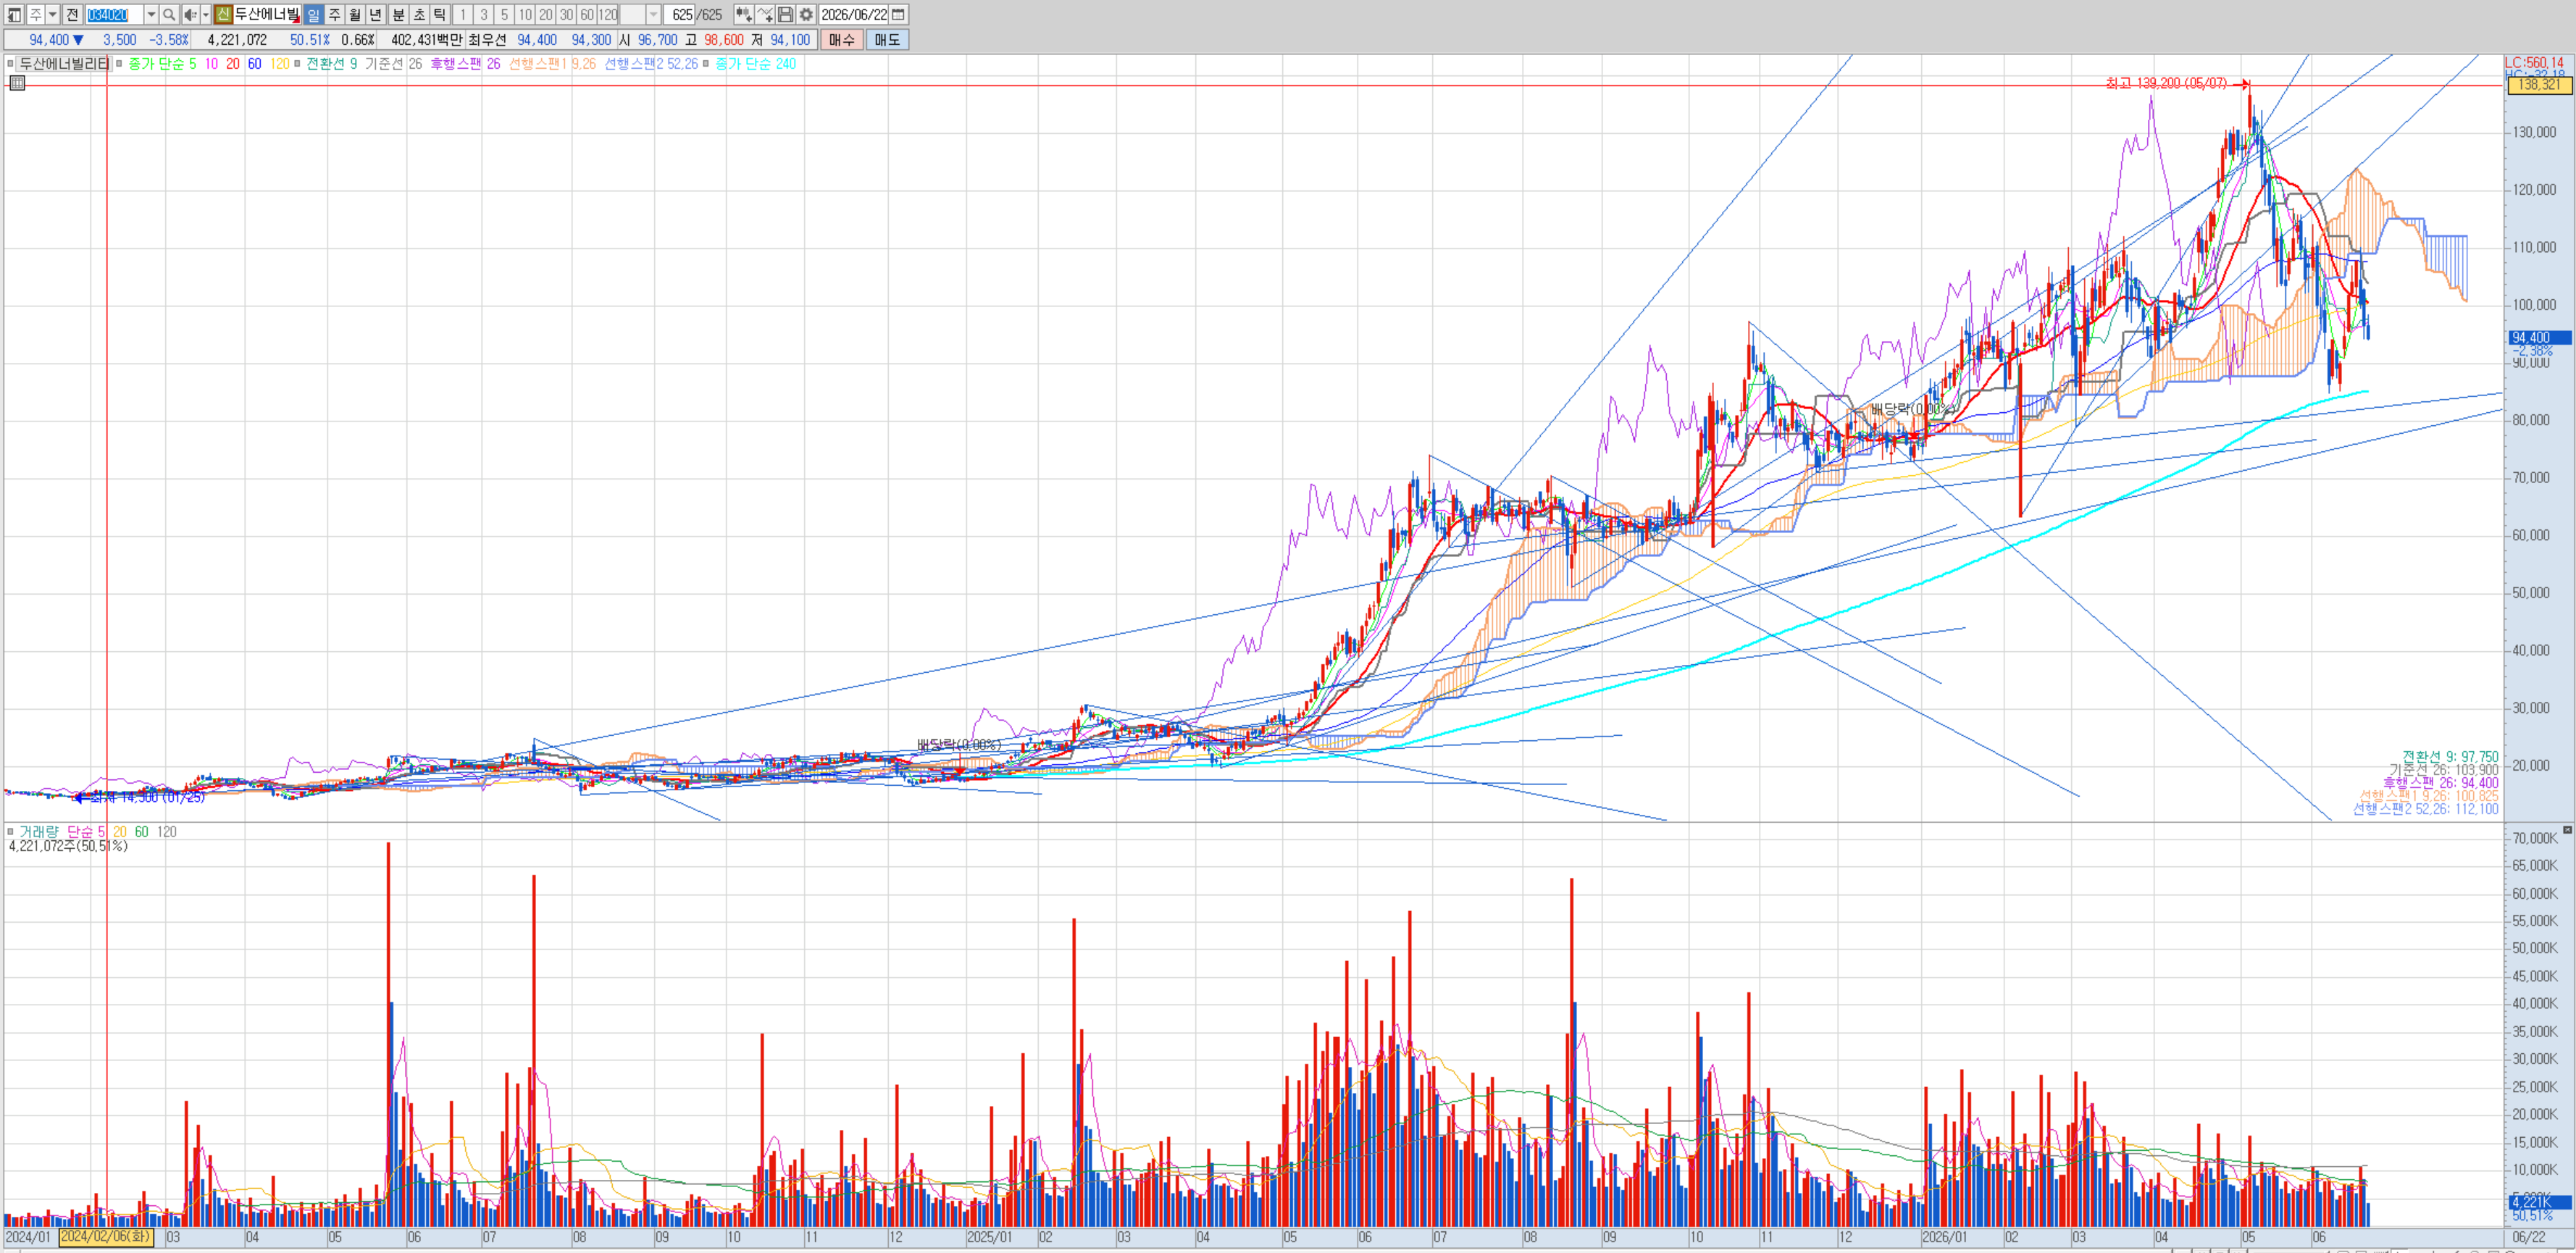Screen dimensions: 2576x1253
Task: Click the 두산에너빌 stock name button
Action: click(267, 15)
